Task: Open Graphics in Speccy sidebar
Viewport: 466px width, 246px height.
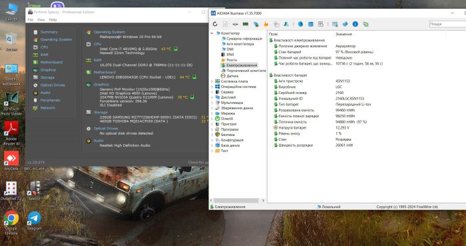Action: click(x=48, y=70)
